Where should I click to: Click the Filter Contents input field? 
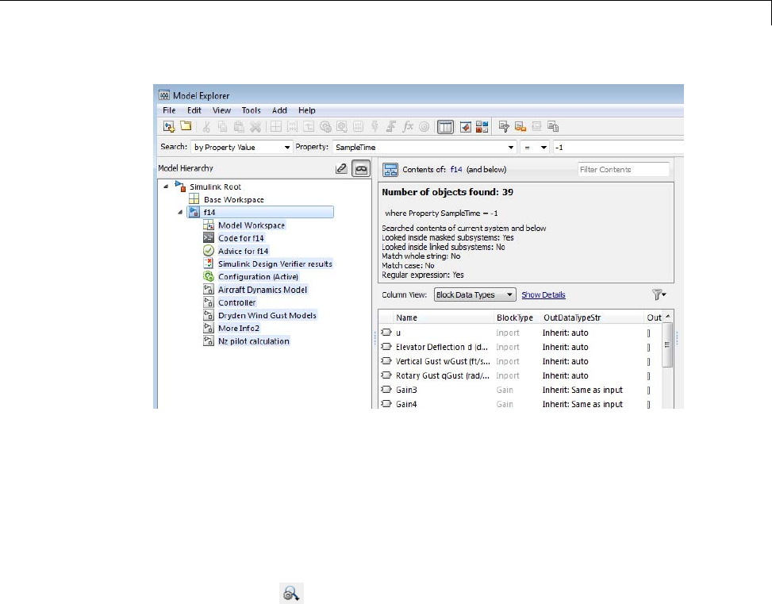tap(624, 170)
